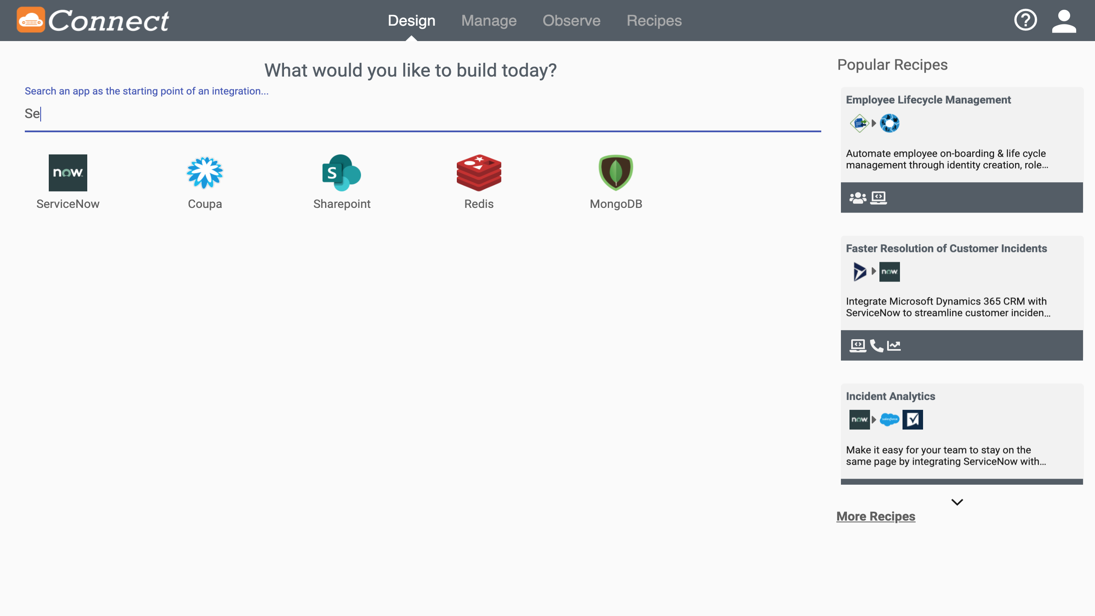
Task: Open the user profile icon
Action: click(1064, 21)
